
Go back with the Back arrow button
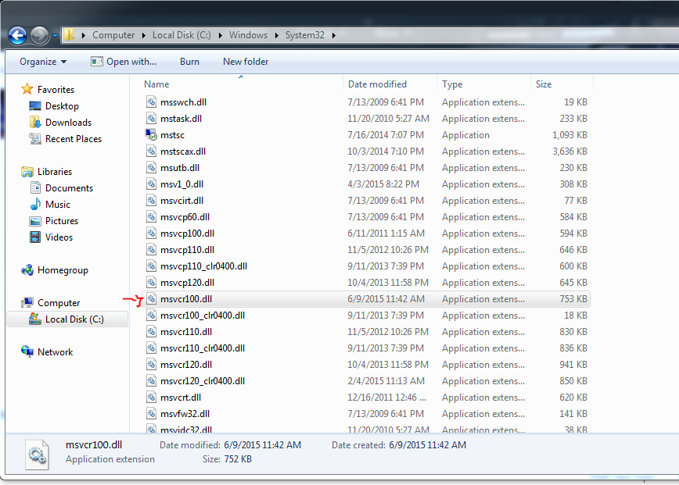pos(18,35)
